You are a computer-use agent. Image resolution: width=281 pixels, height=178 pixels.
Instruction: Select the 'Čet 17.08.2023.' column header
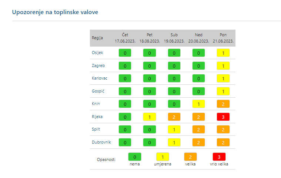(x=125, y=38)
